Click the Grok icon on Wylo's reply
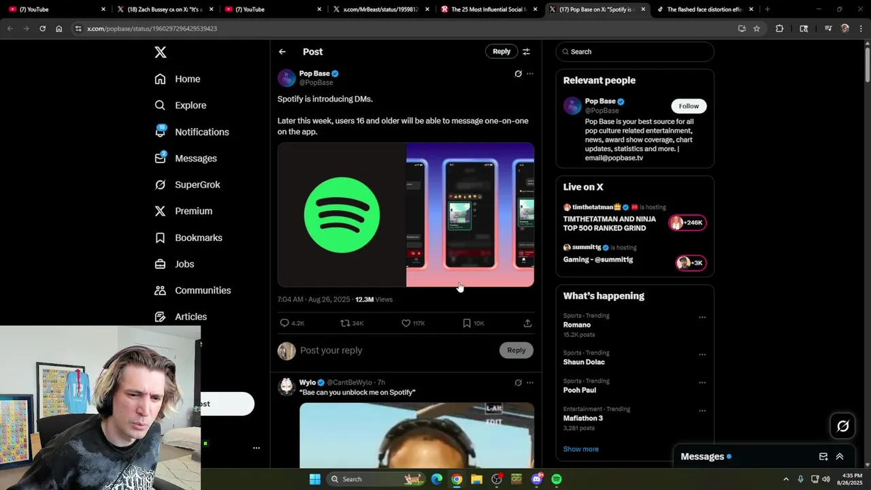The height and width of the screenshot is (490, 871). [518, 382]
